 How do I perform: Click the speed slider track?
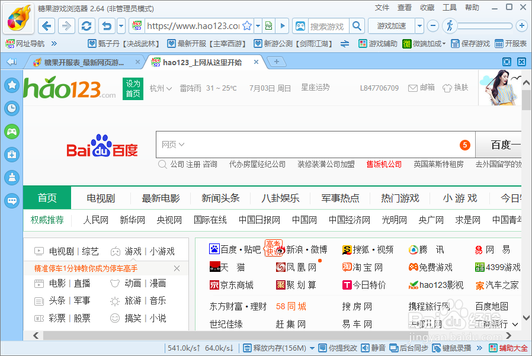[486, 26]
